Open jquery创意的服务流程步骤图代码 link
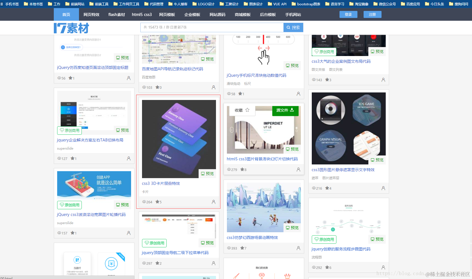This screenshot has height=279, width=472. 341,249
